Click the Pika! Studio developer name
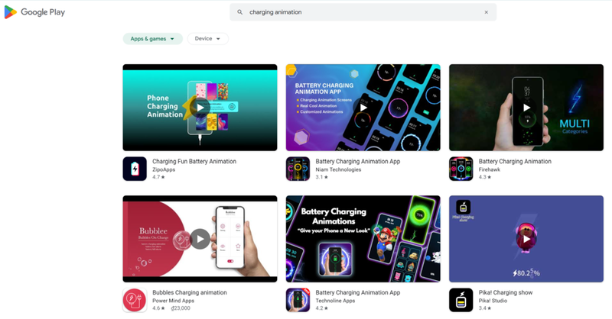This screenshot has width=612, height=319. pyautogui.click(x=493, y=301)
